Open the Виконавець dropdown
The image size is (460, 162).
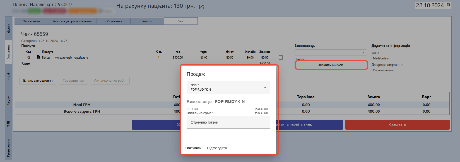click(x=330, y=52)
